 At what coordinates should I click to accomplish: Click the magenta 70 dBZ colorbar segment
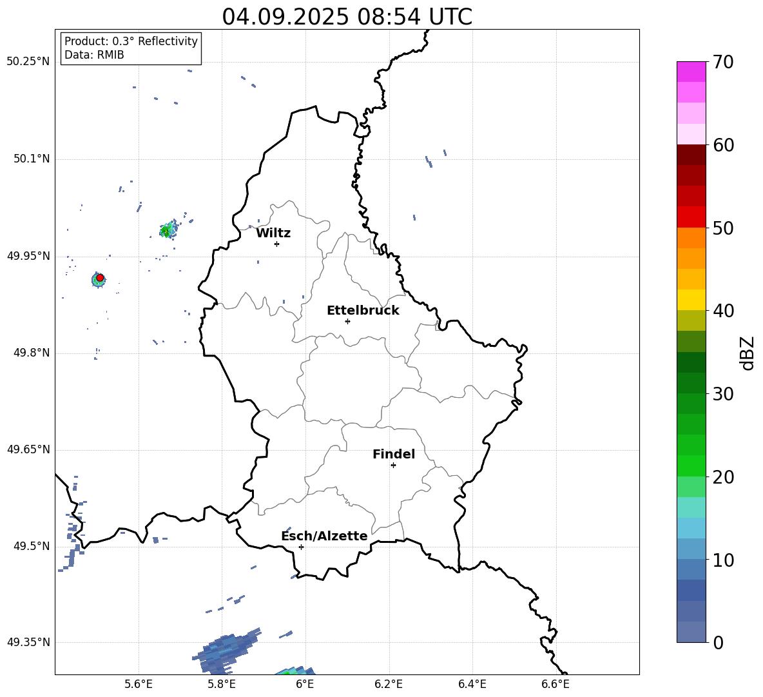click(691, 72)
